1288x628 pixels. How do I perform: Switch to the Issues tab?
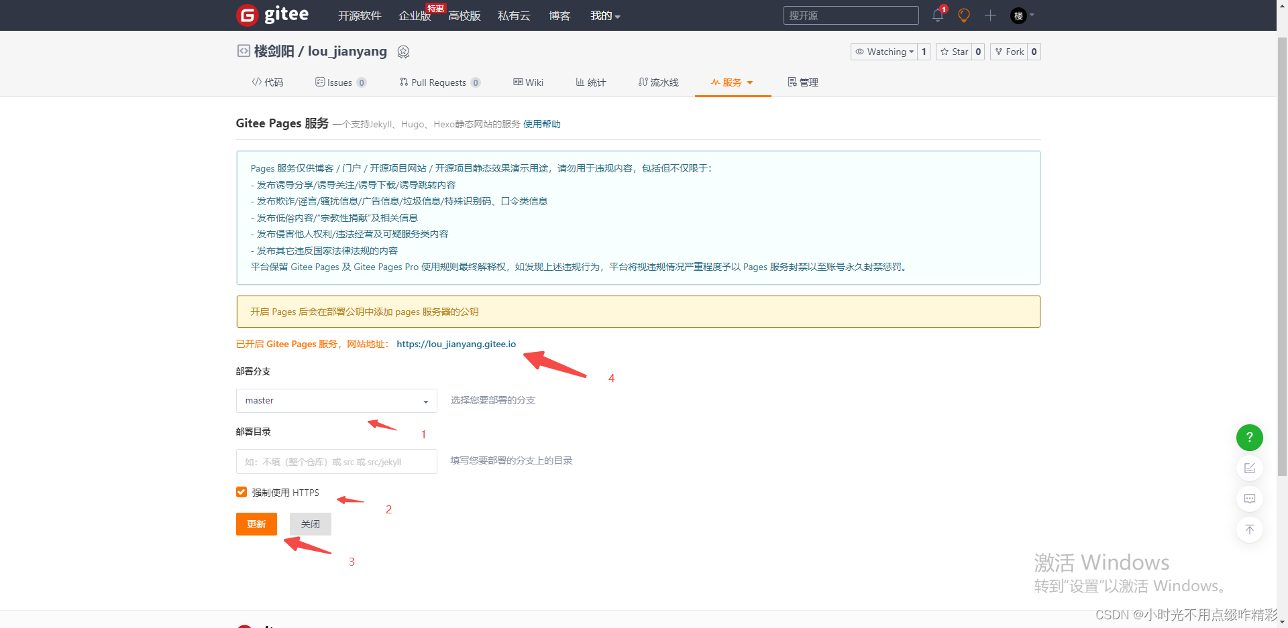pos(341,82)
